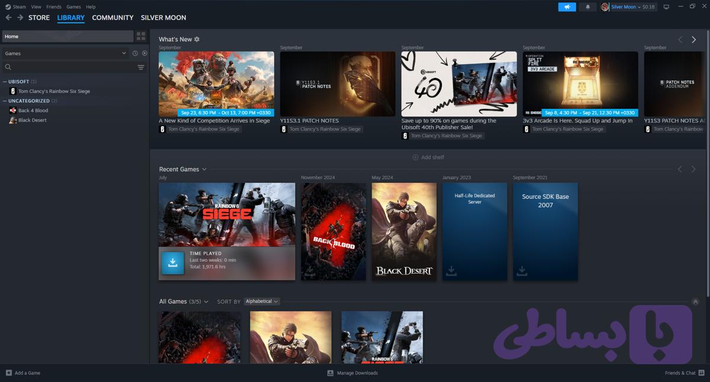Switch to the COMMUNITY tab
The image size is (710, 382).
tap(112, 18)
